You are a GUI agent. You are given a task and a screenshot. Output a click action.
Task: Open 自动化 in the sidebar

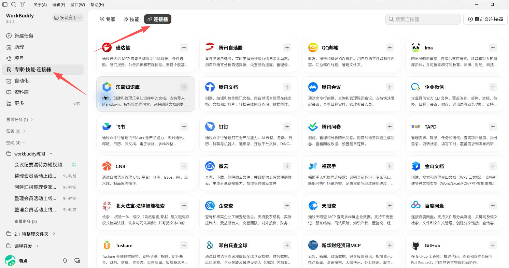[43, 81]
